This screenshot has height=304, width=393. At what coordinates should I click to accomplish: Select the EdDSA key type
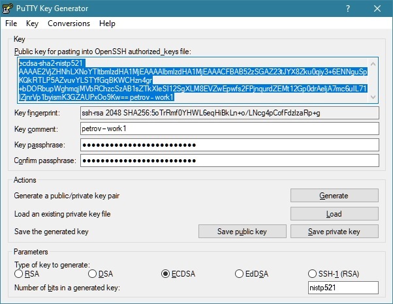(x=251, y=274)
